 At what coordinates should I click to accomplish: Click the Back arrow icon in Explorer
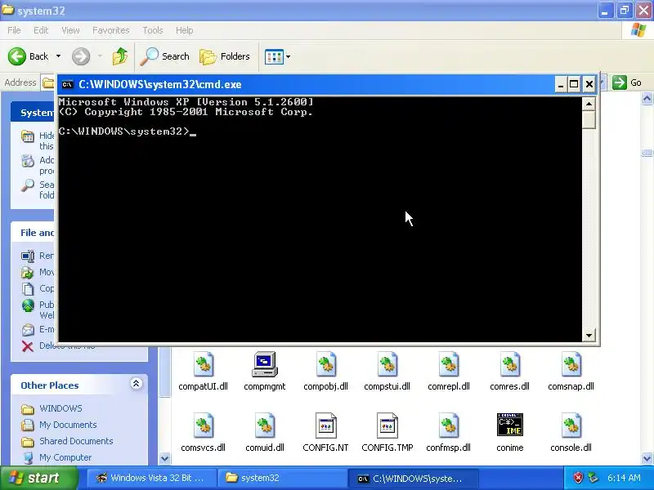pyautogui.click(x=16, y=56)
